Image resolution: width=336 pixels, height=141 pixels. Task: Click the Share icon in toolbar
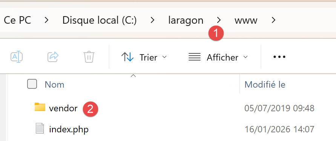(x=53, y=57)
